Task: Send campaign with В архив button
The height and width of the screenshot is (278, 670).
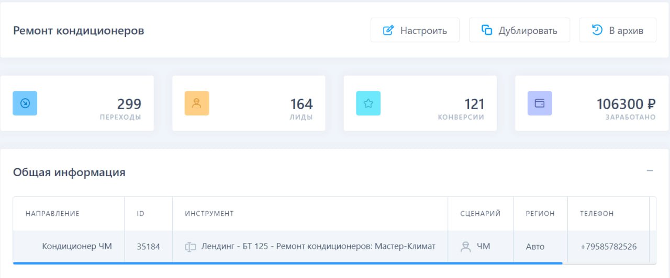Action: 618,30
